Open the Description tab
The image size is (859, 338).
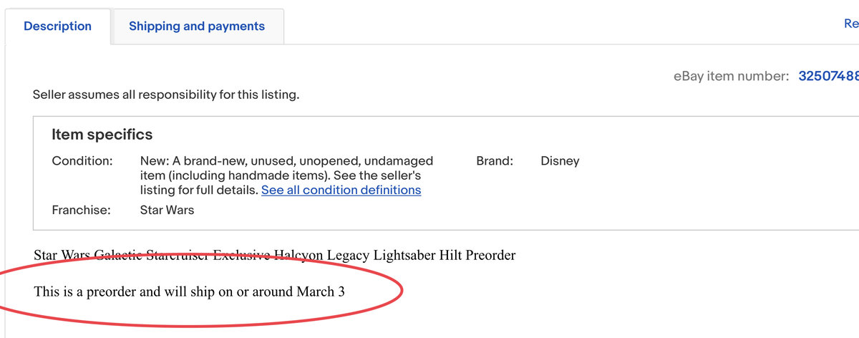(57, 26)
